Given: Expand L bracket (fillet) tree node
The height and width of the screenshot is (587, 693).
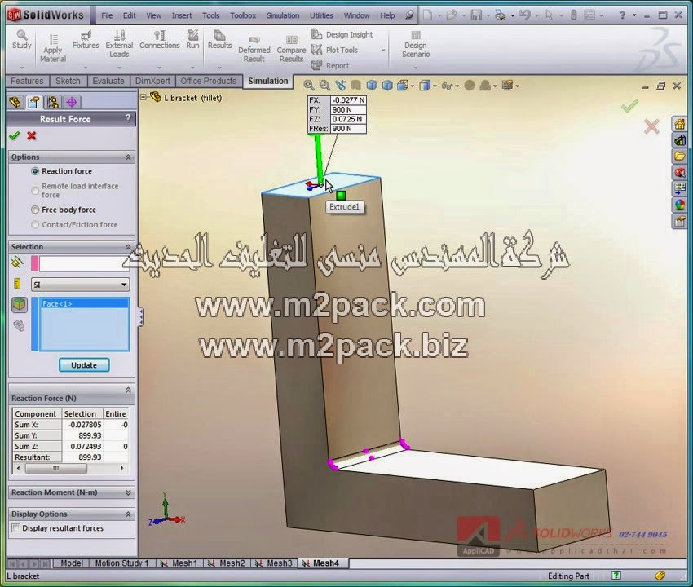Looking at the screenshot, I should pyautogui.click(x=143, y=97).
